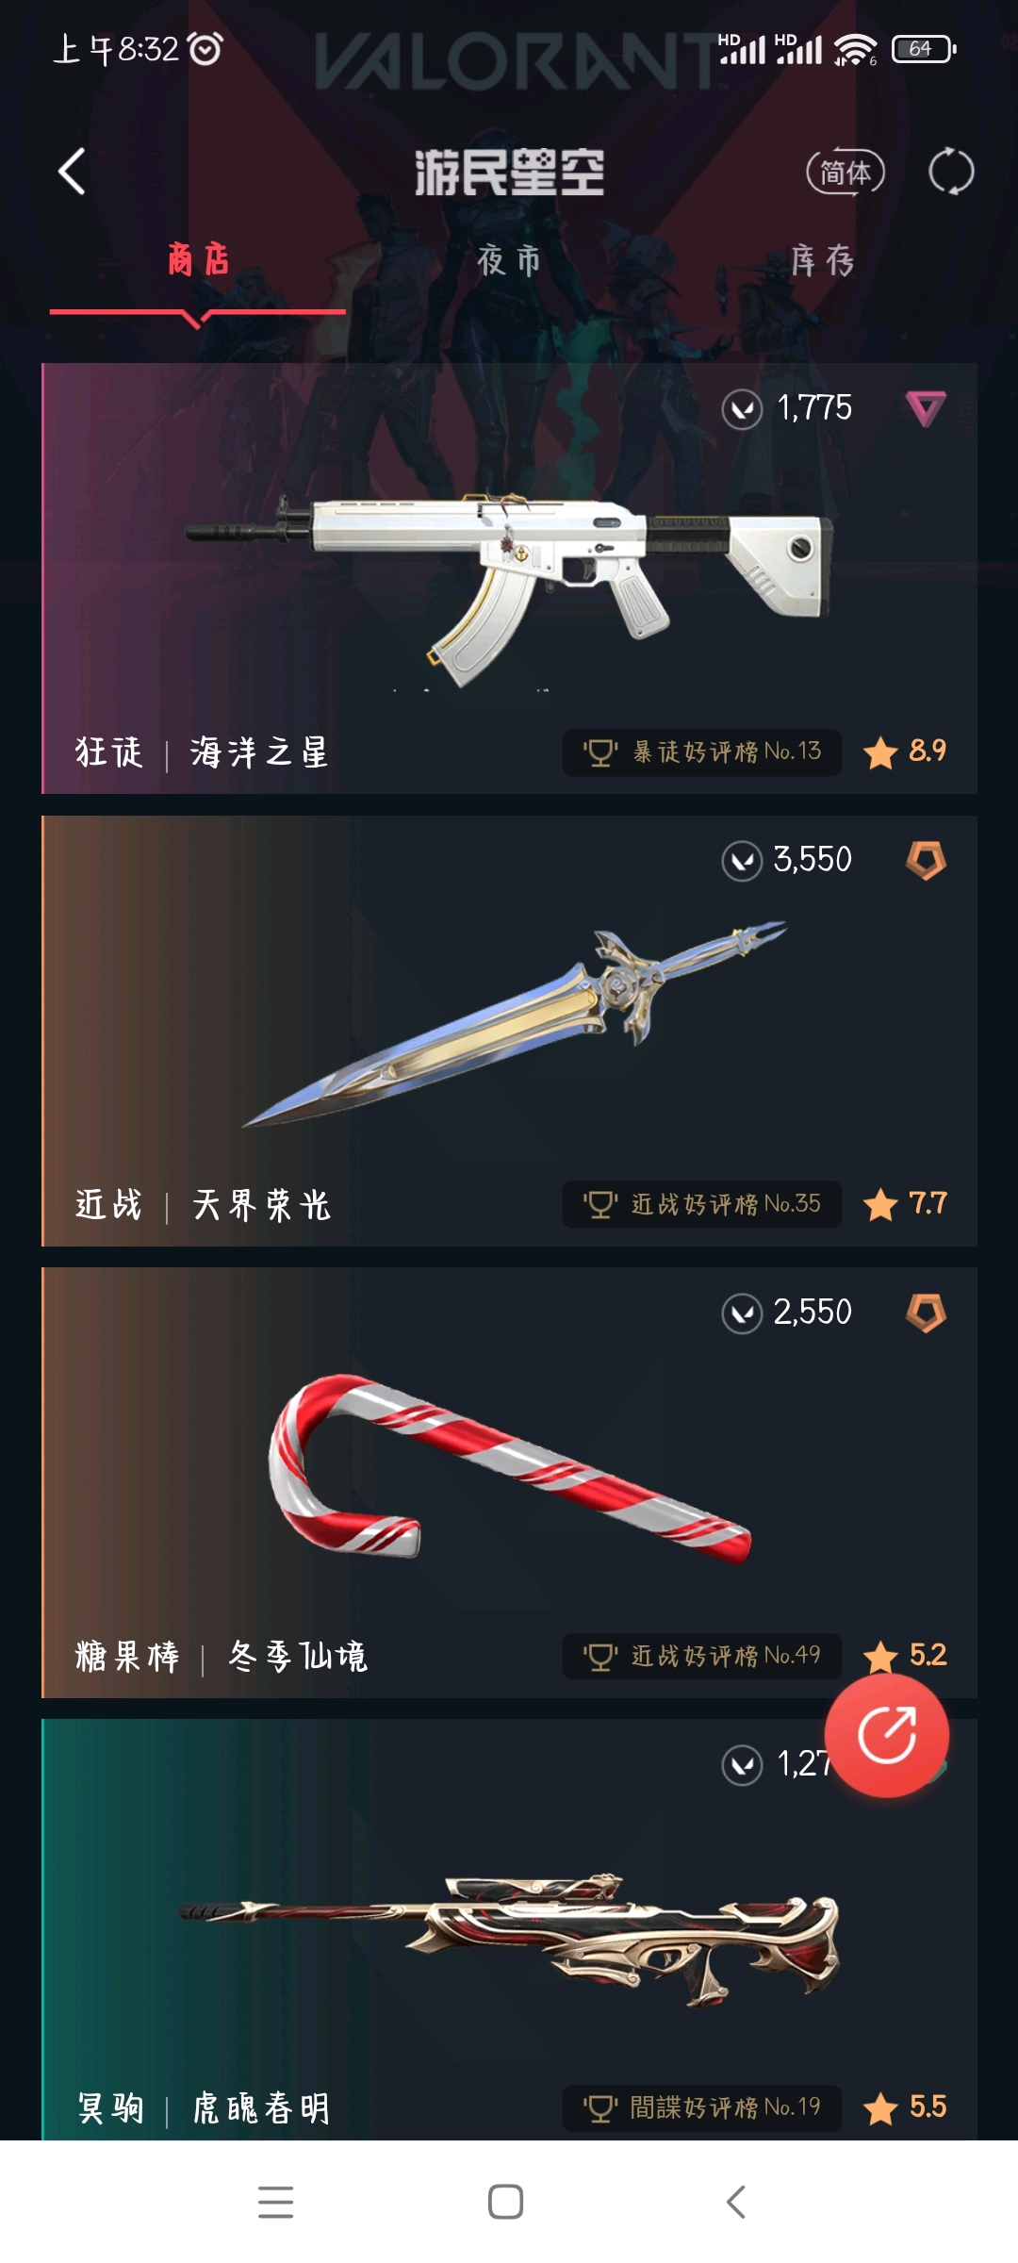Tap the Android recent apps menu button
This screenshot has height=2263, width=1018.
[x=276, y=2202]
